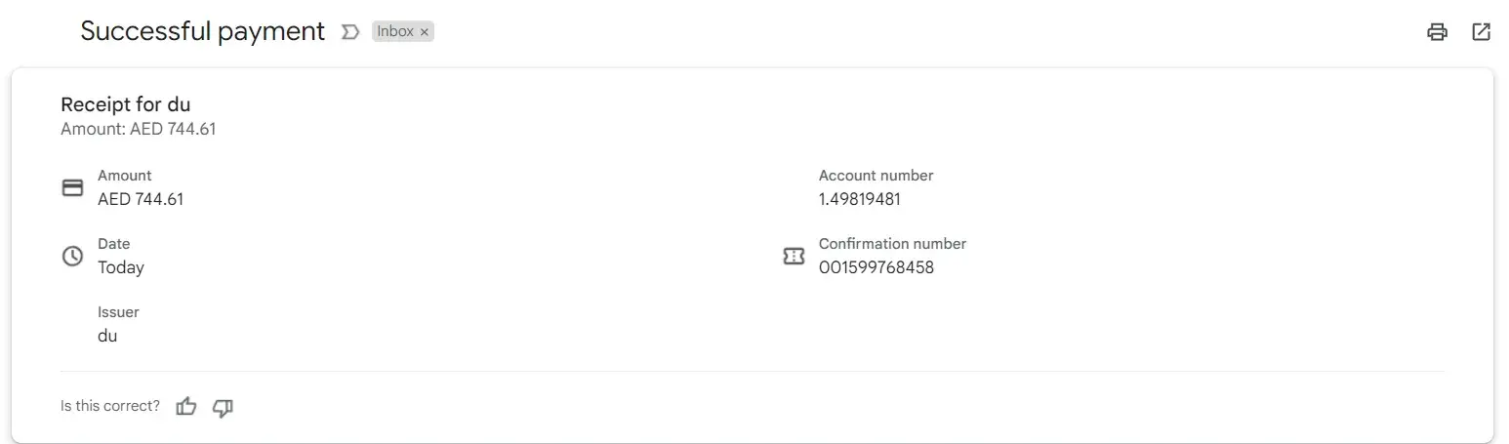This screenshot has width=1509, height=444.
Task: Click the thumbs up icon
Action: pyautogui.click(x=186, y=407)
